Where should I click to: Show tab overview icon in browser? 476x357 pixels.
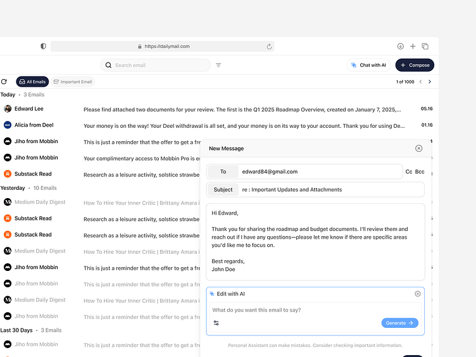[425, 46]
